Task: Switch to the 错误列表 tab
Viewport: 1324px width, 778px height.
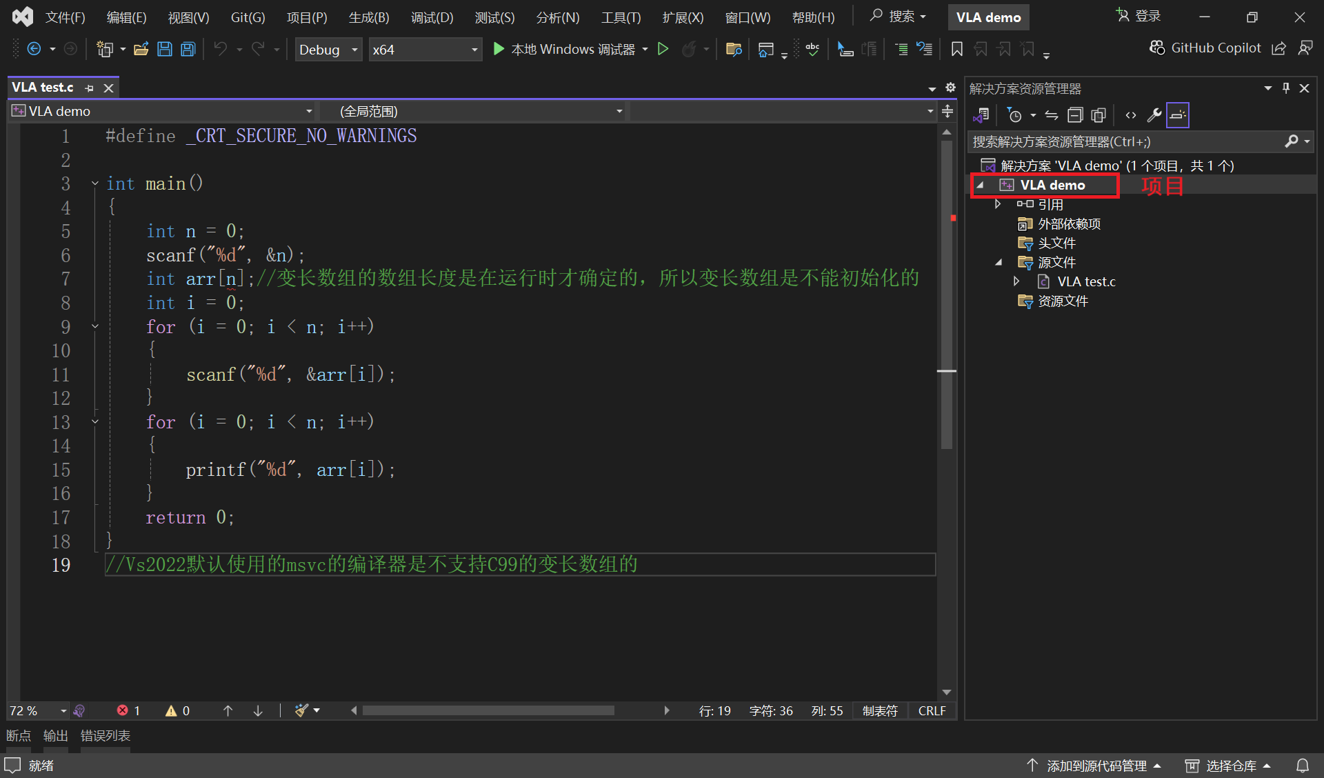Action: click(105, 735)
